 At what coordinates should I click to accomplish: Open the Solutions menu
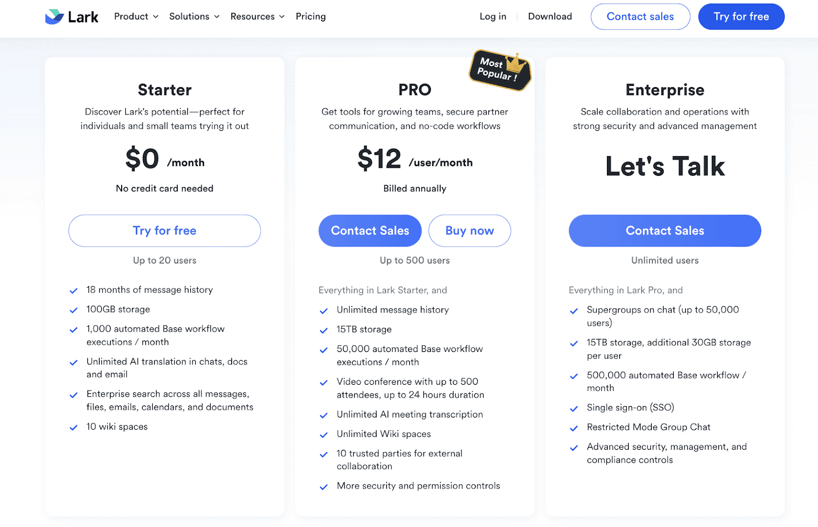click(x=193, y=16)
